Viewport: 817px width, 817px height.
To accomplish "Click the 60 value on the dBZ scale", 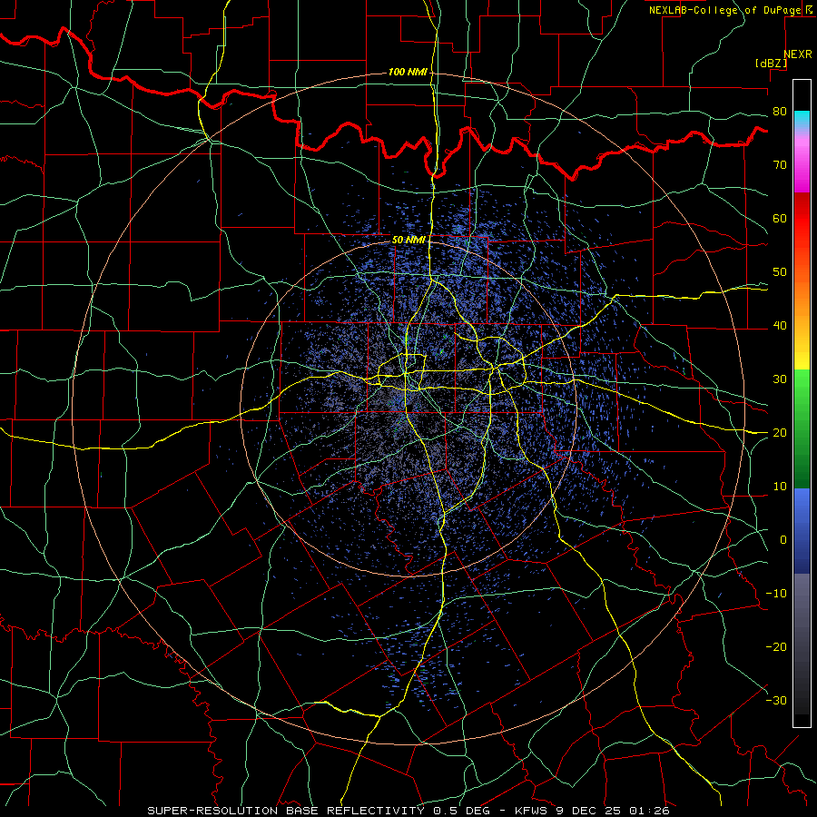I will coord(780,218).
